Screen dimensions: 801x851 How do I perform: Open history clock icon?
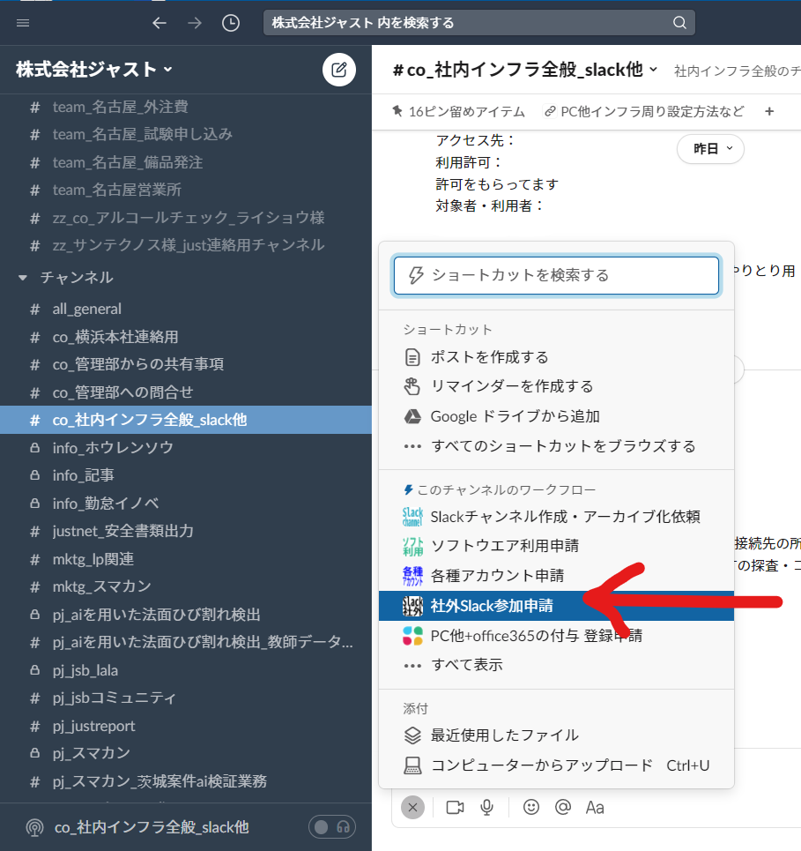pos(231,23)
